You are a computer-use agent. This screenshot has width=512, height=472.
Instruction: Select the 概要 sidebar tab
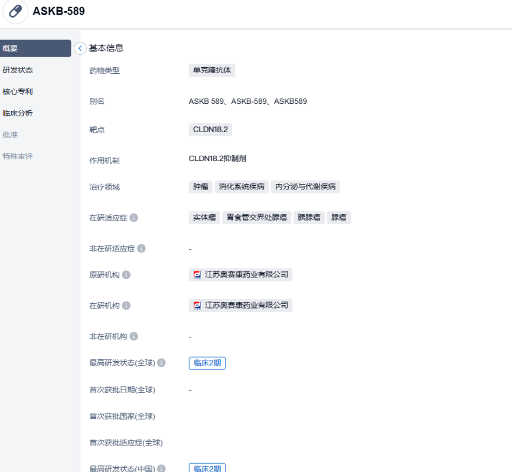pos(35,48)
